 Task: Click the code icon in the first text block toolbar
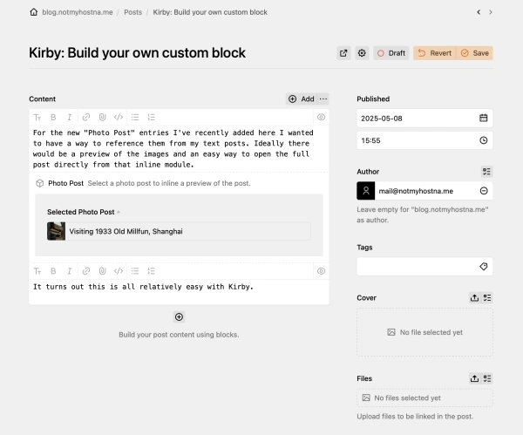(x=119, y=116)
